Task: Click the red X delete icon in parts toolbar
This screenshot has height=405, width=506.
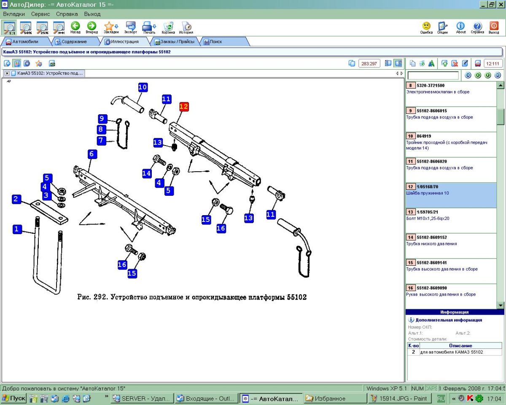Action: point(455,63)
